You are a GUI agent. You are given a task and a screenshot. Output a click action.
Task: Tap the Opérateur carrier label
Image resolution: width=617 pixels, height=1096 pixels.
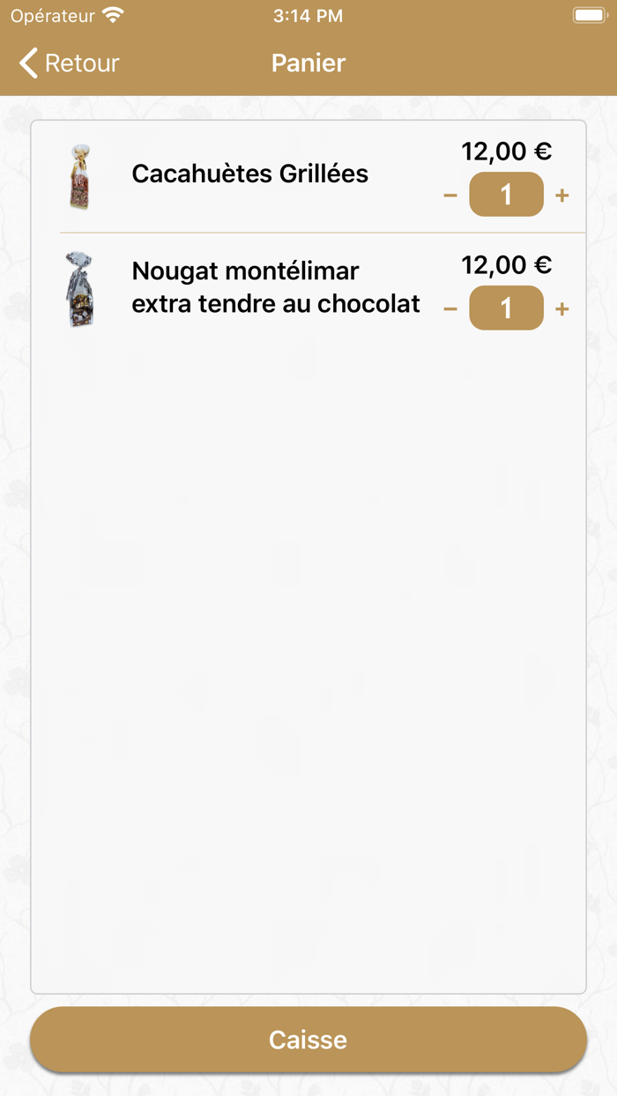click(51, 15)
